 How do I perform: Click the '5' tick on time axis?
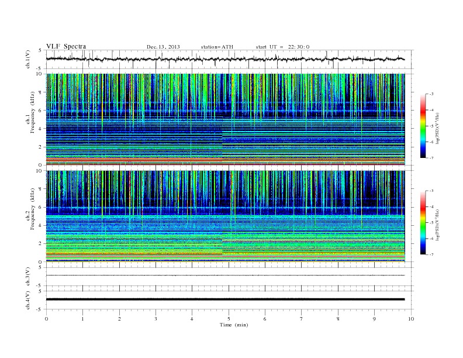tap(229, 319)
